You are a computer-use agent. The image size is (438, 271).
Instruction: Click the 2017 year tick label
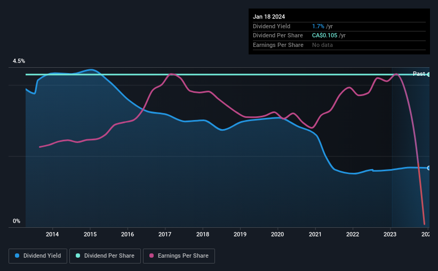(165, 234)
